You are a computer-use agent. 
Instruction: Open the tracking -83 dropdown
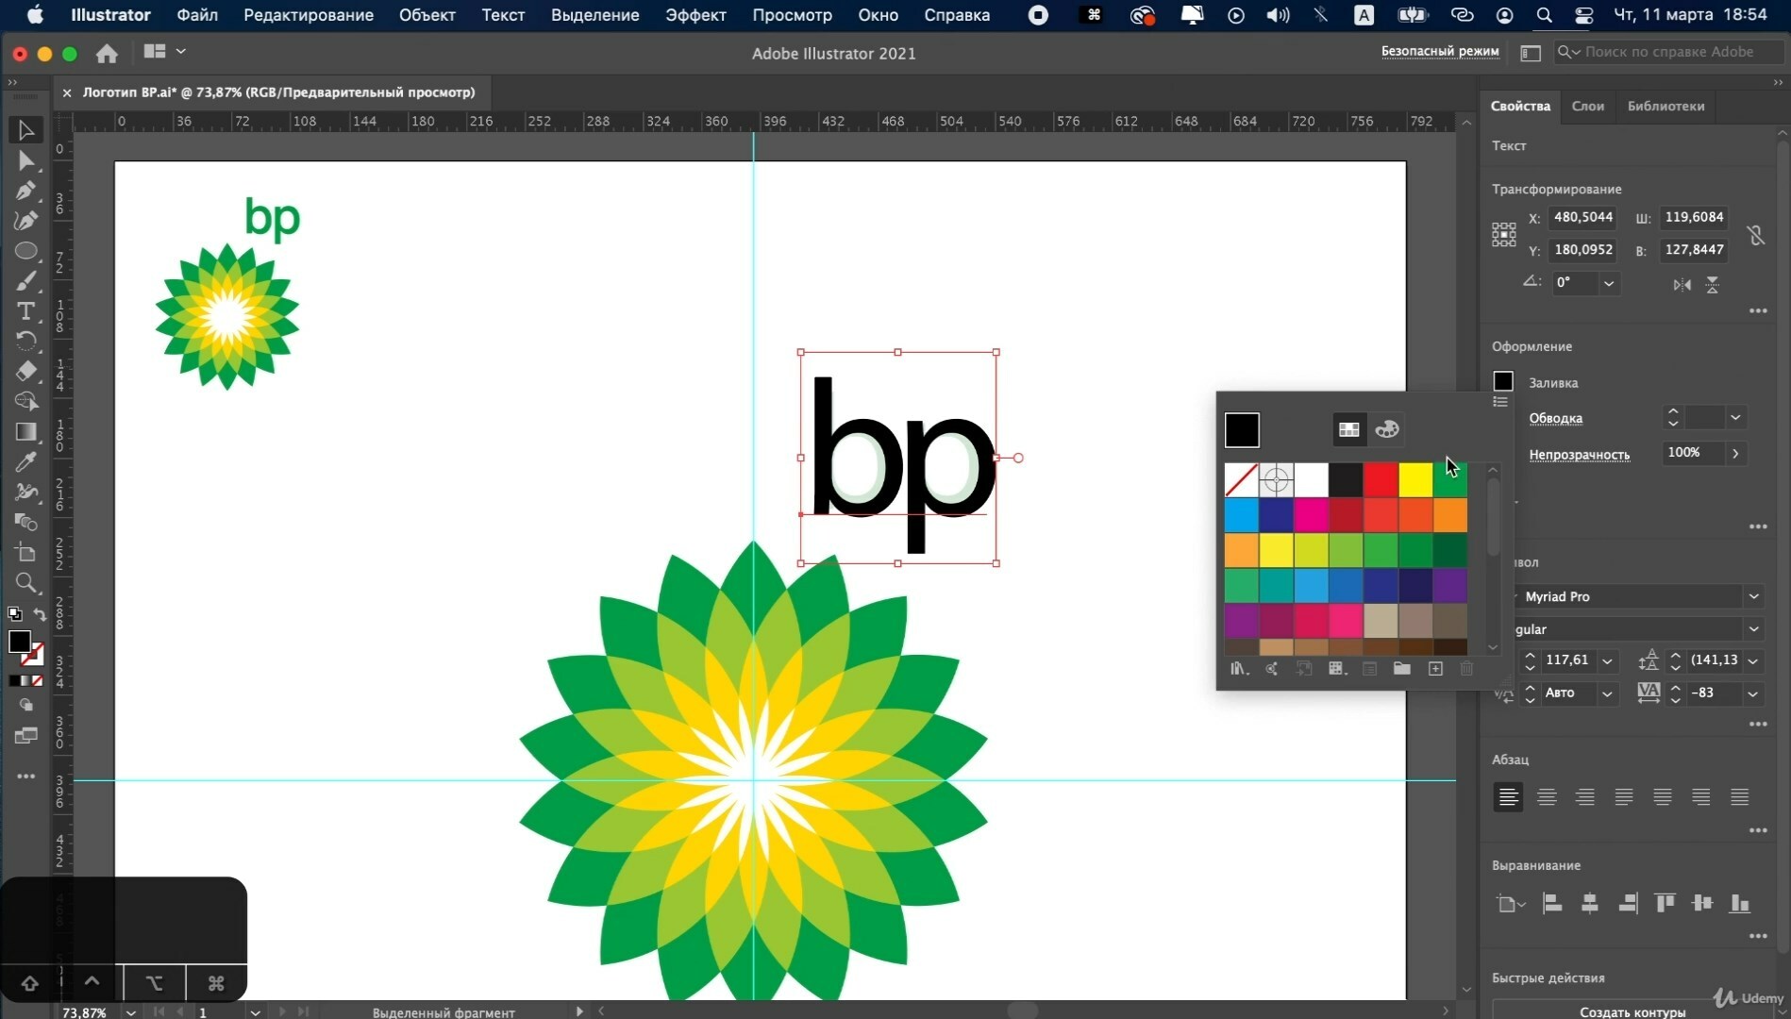(x=1752, y=693)
